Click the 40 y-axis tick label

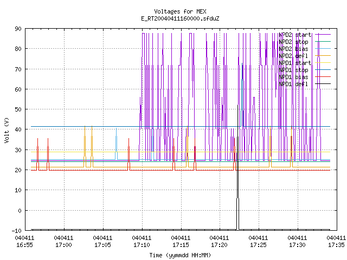pyautogui.click(x=18, y=129)
